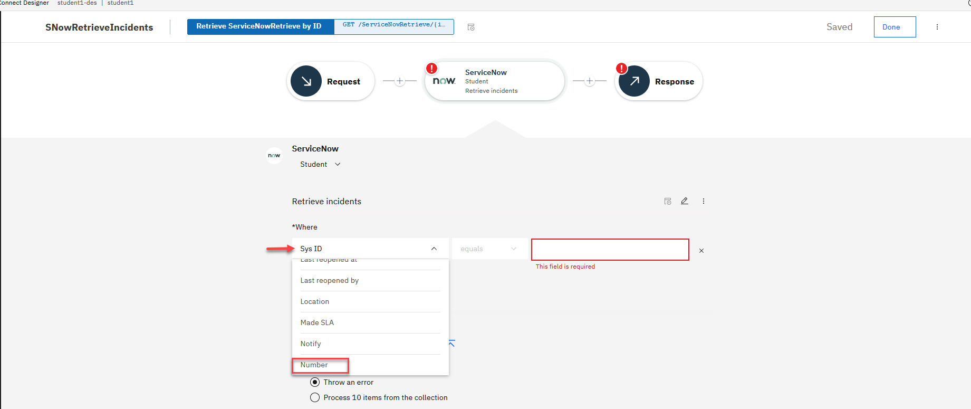Choose Number from the field list

click(314, 365)
